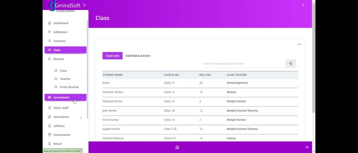358x153 pixels.
Task: Expand the Attendance submenu chevron
Action: (x=81, y=118)
